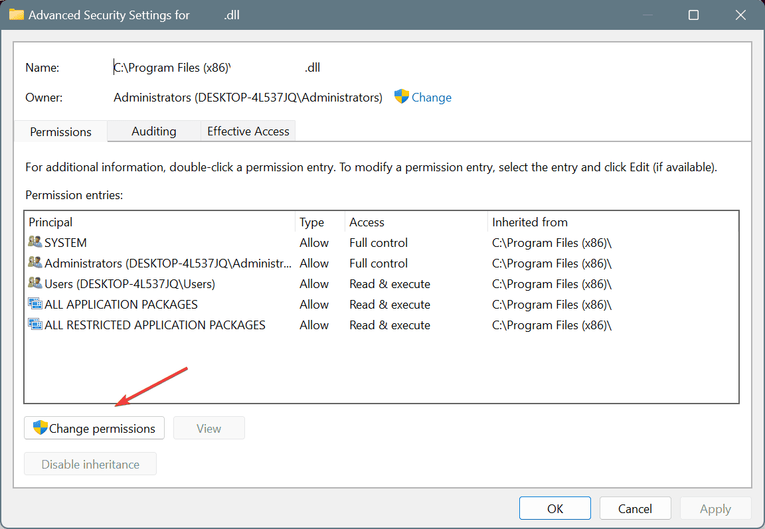Switch to the Effective Access tab
765x529 pixels.
pyautogui.click(x=248, y=131)
